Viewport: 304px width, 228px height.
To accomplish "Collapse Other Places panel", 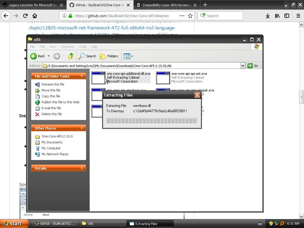I will [82, 128].
